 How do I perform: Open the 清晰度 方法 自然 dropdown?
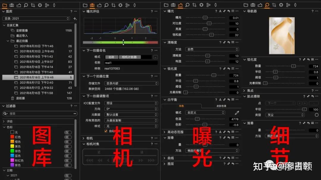(x=212, y=49)
